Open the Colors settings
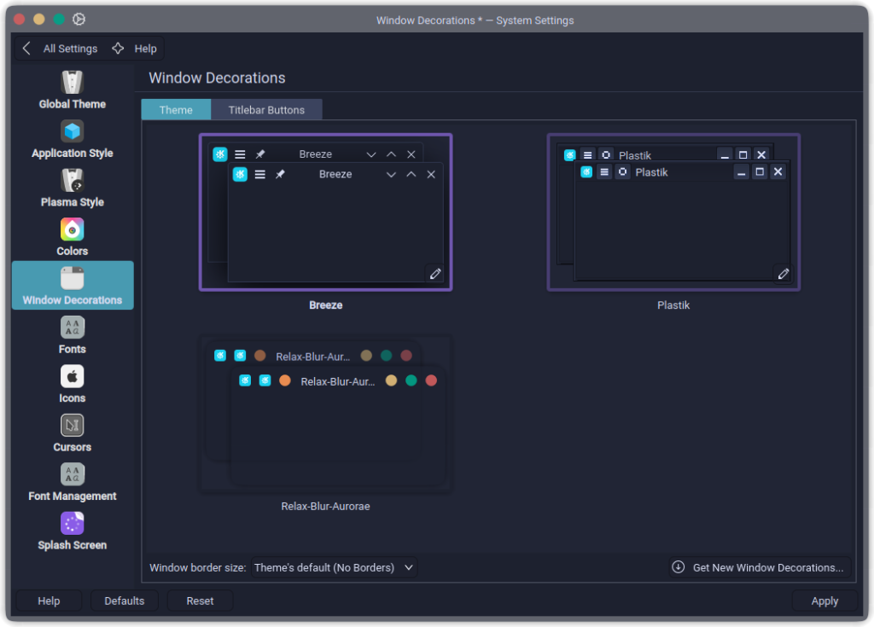874x627 pixels. click(x=72, y=237)
